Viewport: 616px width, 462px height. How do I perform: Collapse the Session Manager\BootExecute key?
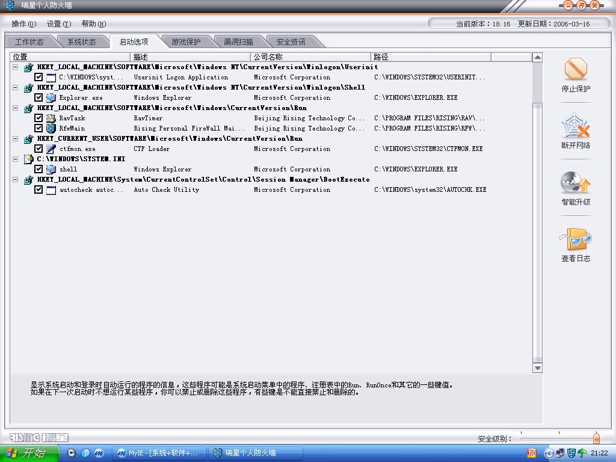tap(15, 179)
